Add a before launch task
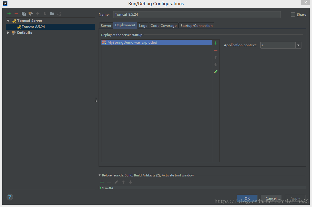 pyautogui.click(x=102, y=182)
